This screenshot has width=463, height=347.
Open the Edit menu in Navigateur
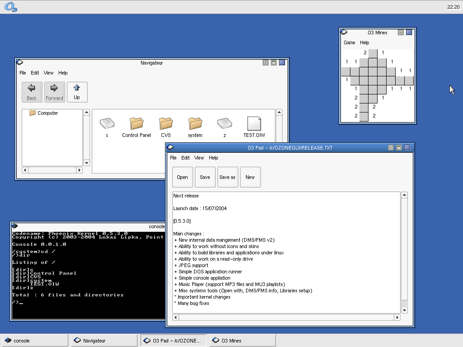point(35,73)
